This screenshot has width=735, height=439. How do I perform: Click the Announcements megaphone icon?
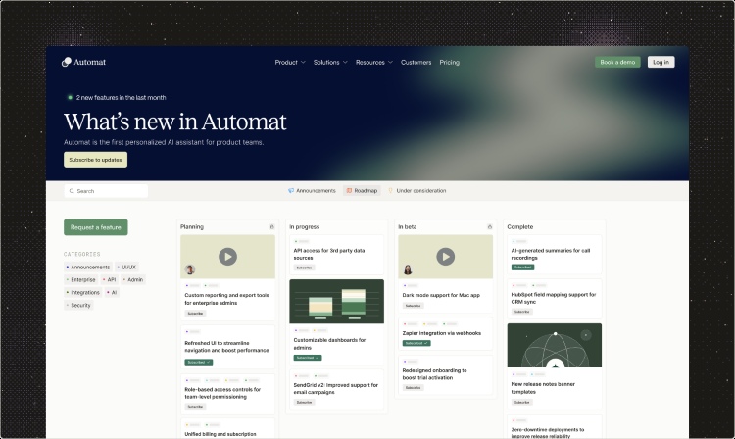tap(291, 191)
